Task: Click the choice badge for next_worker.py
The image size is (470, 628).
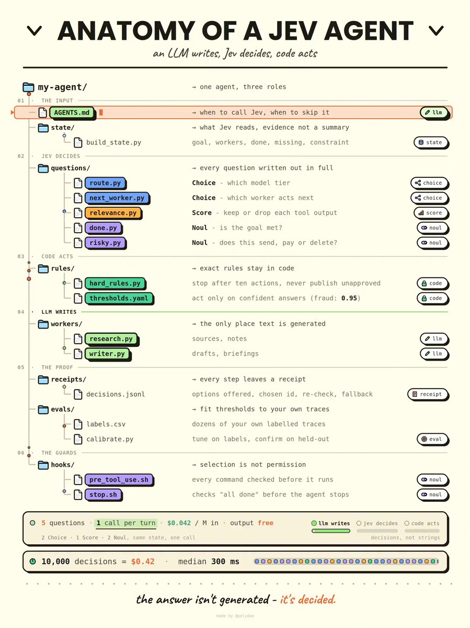Action: point(429,198)
